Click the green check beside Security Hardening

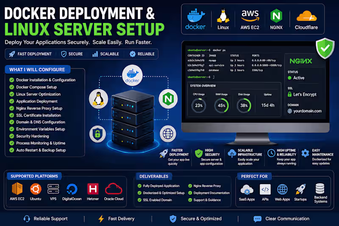pos(12,136)
